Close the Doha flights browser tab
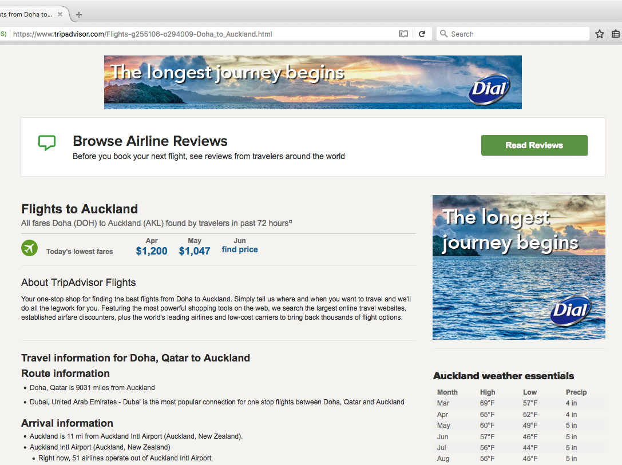 pos(60,14)
